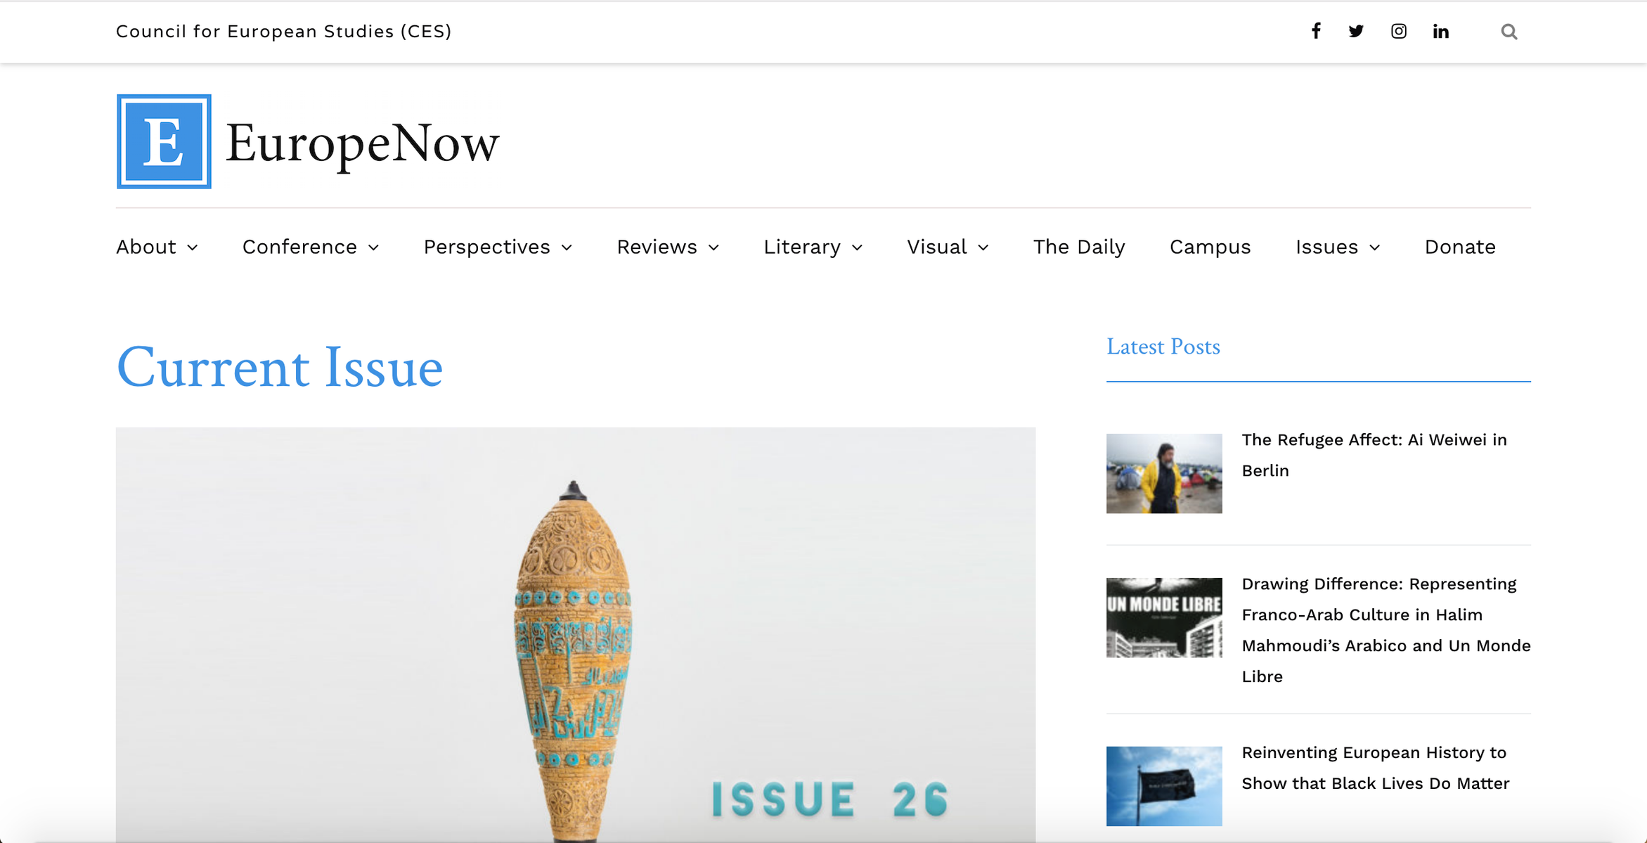Open the Un Monde Libre post thumbnail

click(x=1164, y=617)
